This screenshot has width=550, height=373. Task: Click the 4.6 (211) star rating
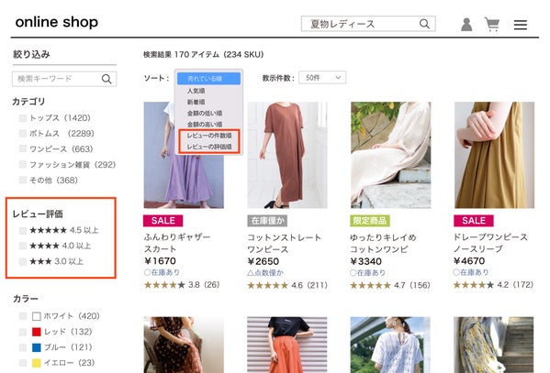tap(287, 285)
